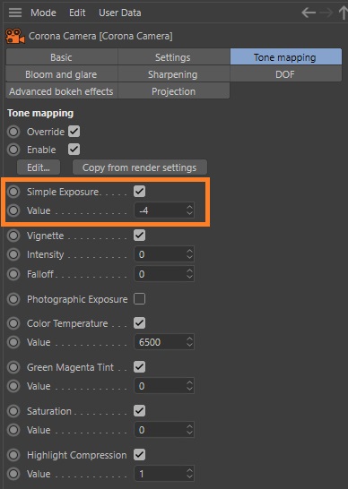Click the Corona Camera object title text
The height and width of the screenshot is (489, 348).
(x=100, y=36)
